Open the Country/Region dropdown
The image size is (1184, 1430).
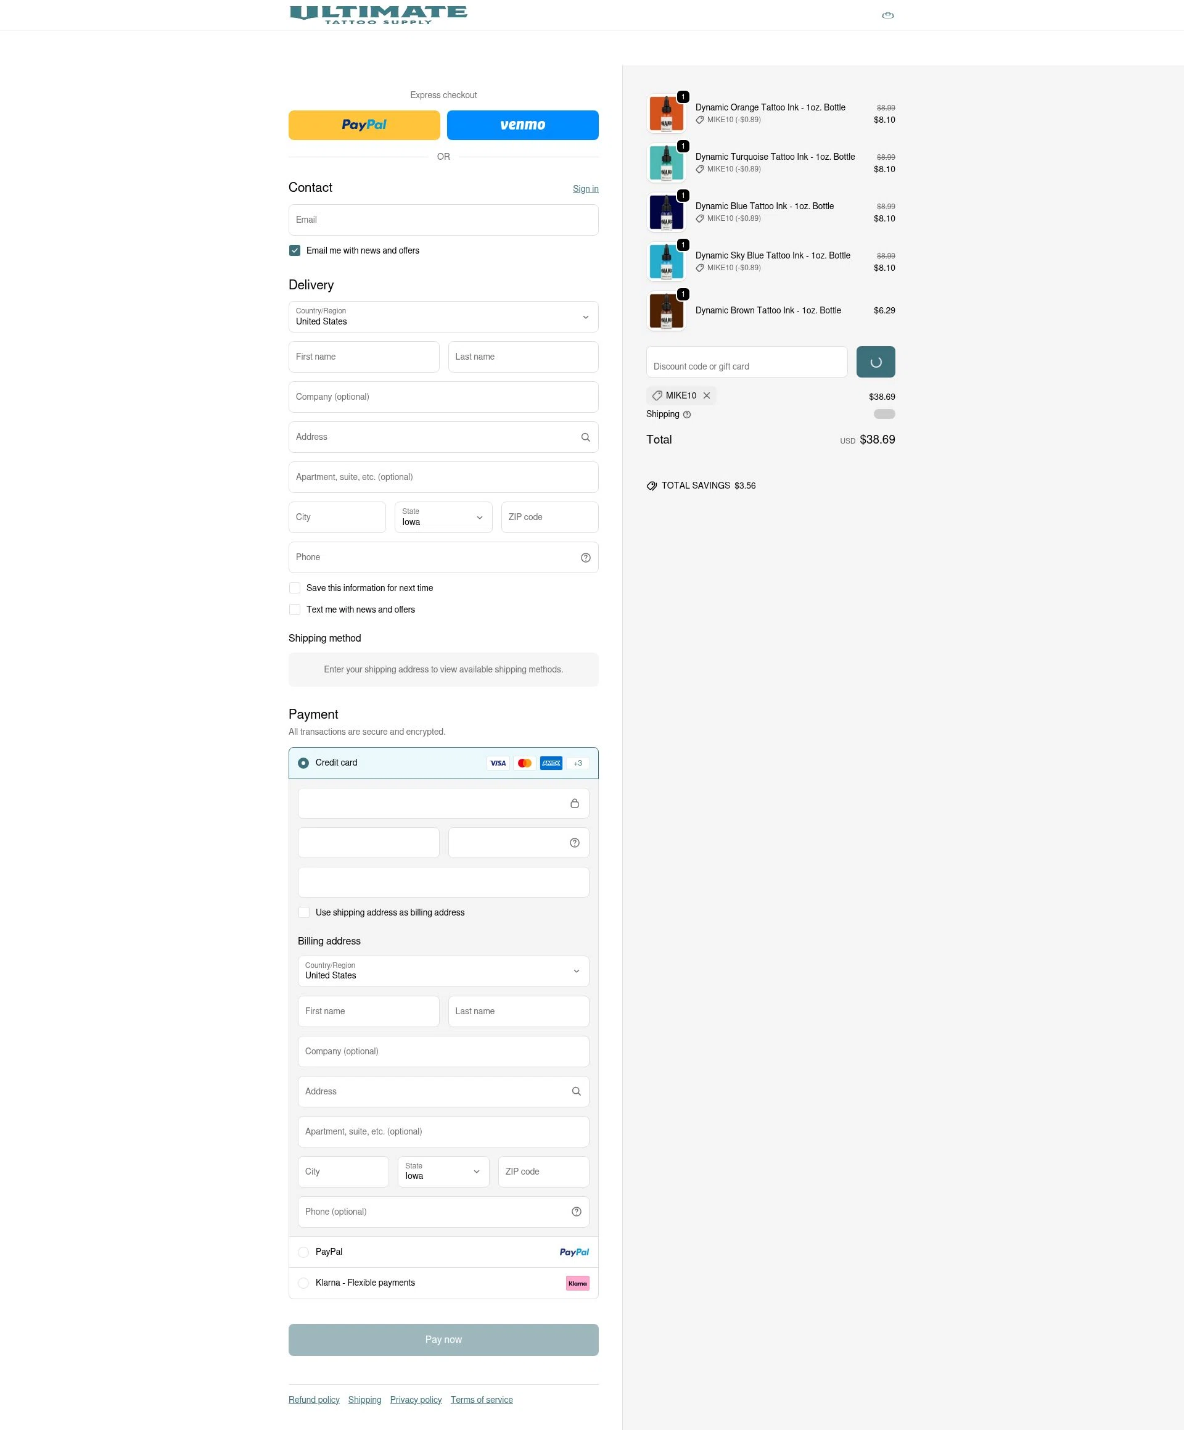[x=443, y=316]
